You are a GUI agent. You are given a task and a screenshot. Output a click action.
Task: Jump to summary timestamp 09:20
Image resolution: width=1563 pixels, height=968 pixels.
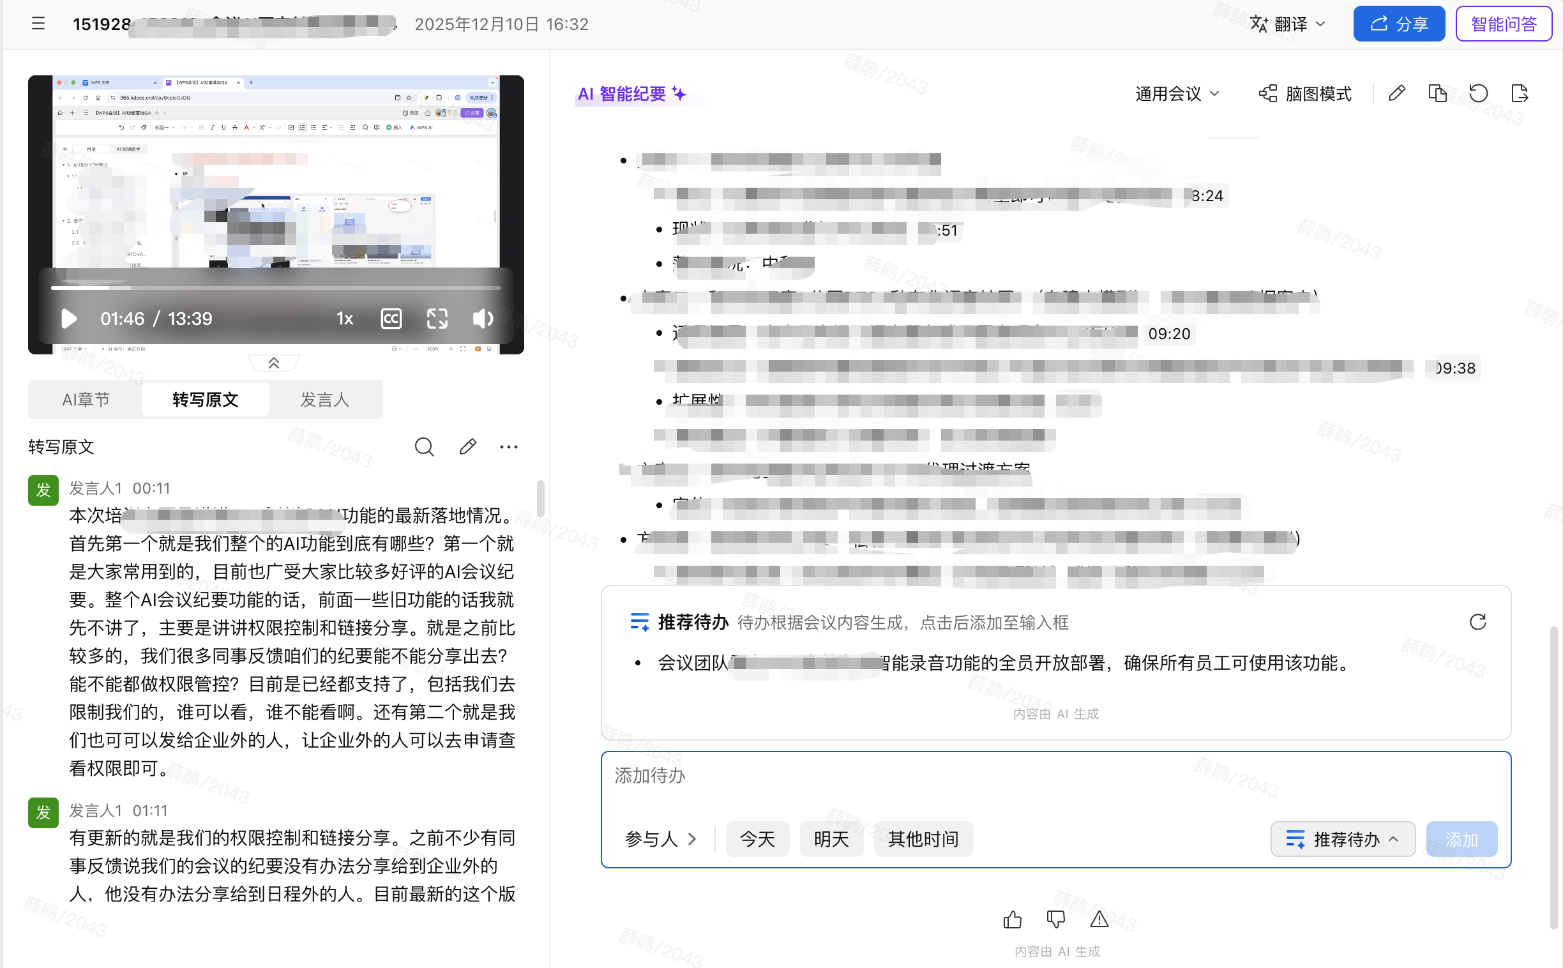[1168, 333]
